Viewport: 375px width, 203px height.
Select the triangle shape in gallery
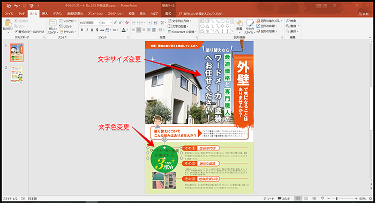click(x=207, y=26)
